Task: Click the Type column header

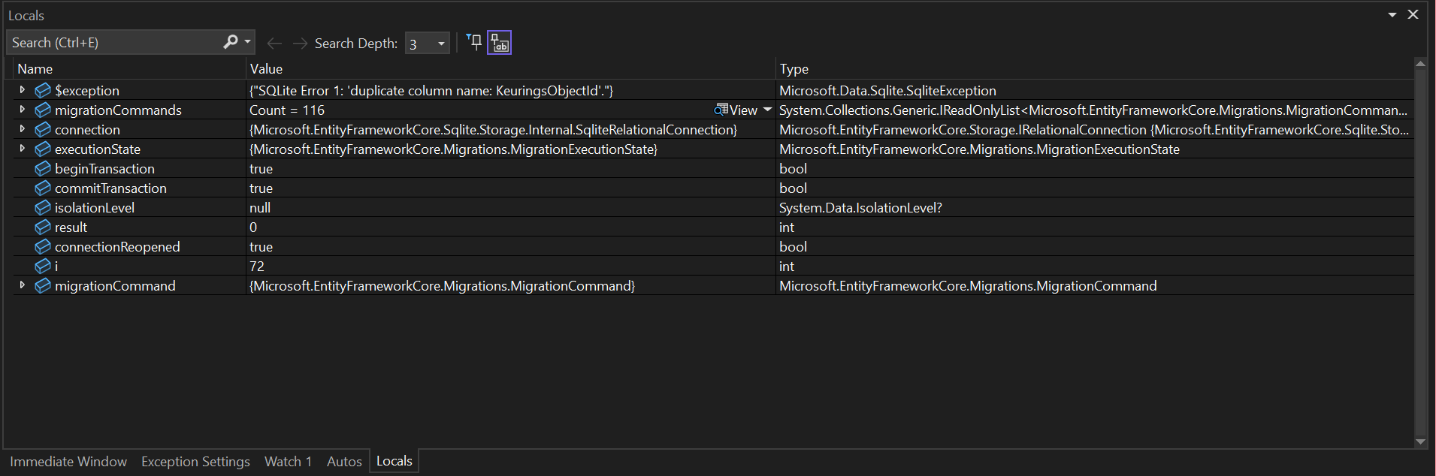Action: click(794, 69)
